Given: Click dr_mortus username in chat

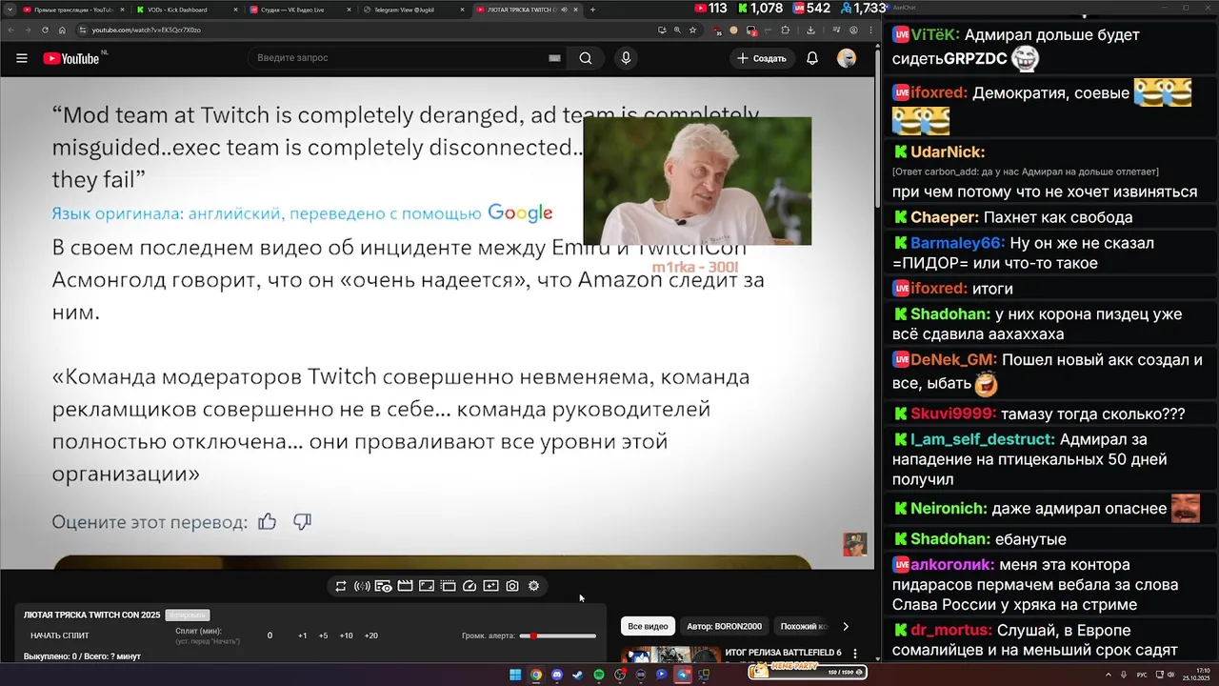Looking at the screenshot, I should point(949,630).
